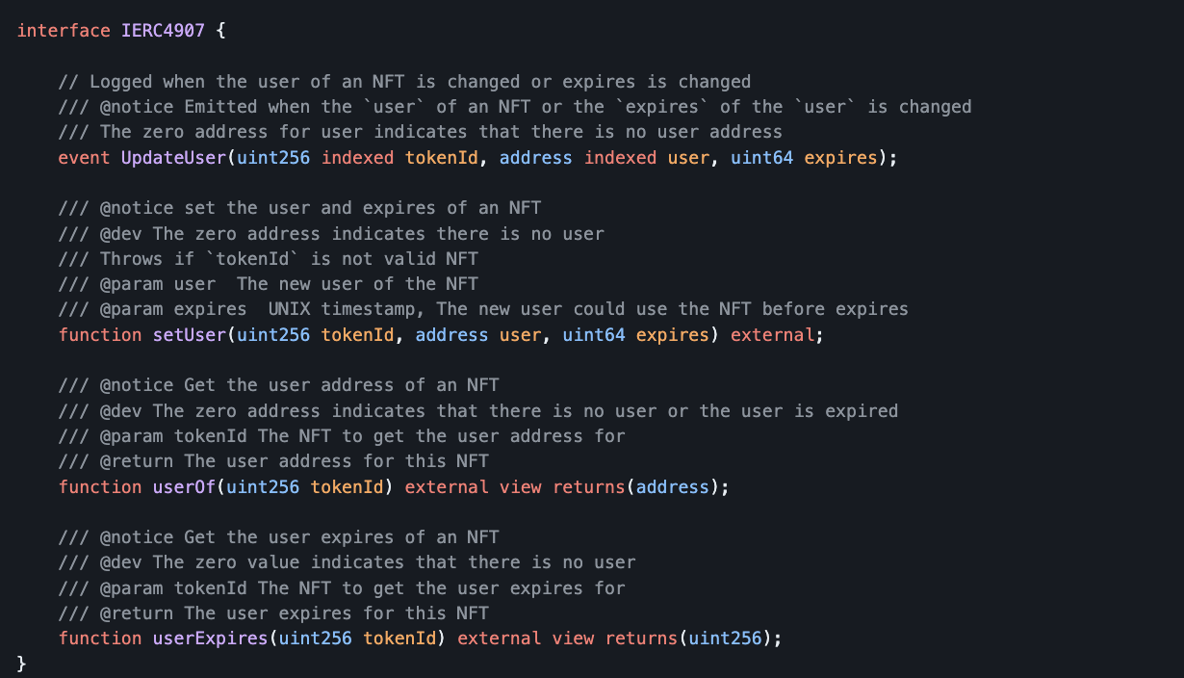This screenshot has height=678, width=1184.
Task: Click the '@param expires UNIX timestamp' comment
Action: (483, 309)
